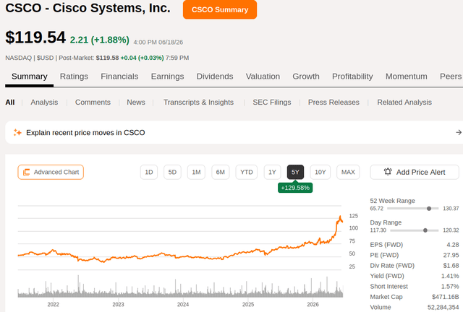Click the Short Interest label
The width and height of the screenshot is (463, 312).
pos(389,286)
